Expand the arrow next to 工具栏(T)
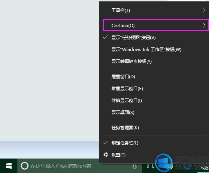This screenshot has height=173, width=209. (x=204, y=10)
